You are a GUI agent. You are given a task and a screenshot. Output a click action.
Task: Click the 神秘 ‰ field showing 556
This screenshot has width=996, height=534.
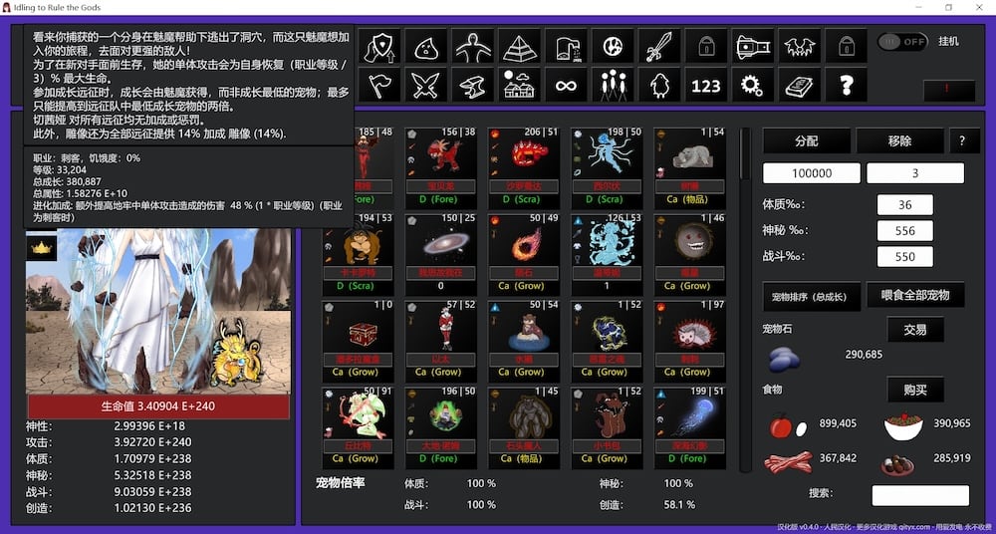pos(905,231)
